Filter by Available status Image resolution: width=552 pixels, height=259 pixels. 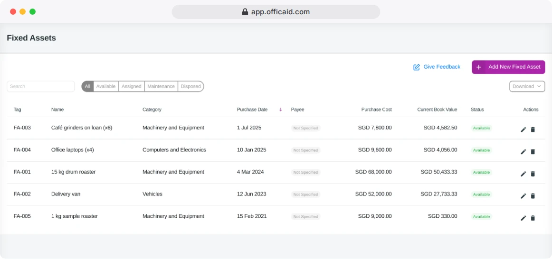pos(106,86)
